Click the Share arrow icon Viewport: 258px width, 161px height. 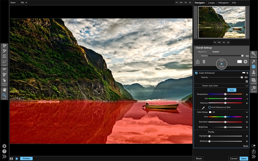pyautogui.click(x=253, y=146)
